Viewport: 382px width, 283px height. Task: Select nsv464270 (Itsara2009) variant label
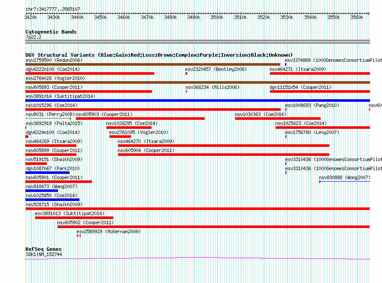point(146,141)
